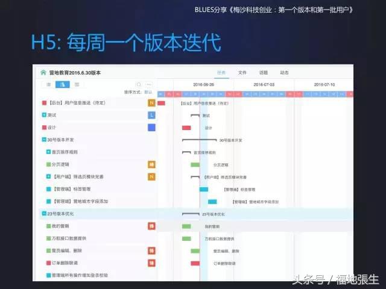Viewport: 386px width, 289px height.
Task: Click green Gantt bar for 我的营期
Action: [x=186, y=226]
